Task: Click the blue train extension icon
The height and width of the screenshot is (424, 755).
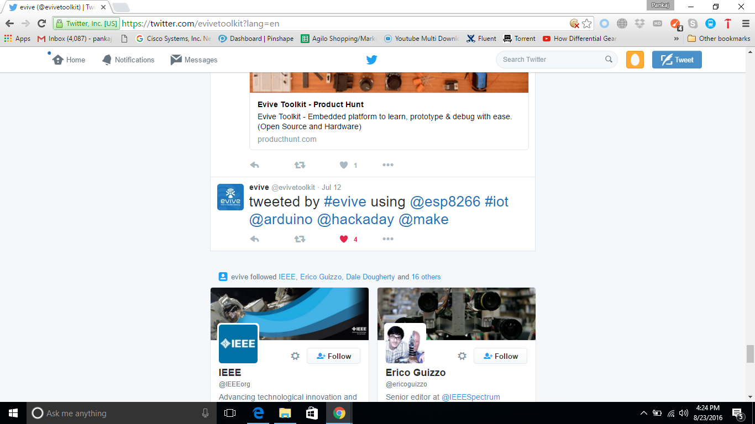Action: [x=711, y=24]
